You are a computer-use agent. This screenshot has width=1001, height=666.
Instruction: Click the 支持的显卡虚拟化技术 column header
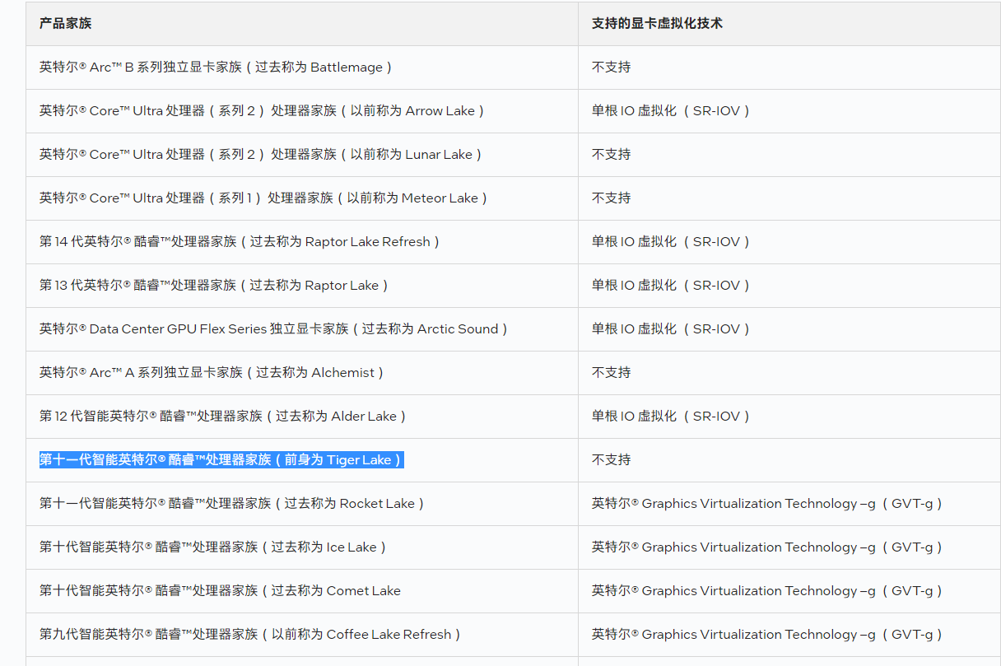(x=657, y=23)
